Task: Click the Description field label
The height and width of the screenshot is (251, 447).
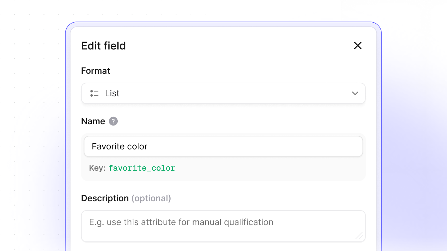Action: (x=105, y=198)
